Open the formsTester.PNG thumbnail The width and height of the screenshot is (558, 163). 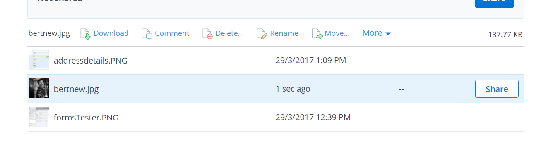pos(39,117)
